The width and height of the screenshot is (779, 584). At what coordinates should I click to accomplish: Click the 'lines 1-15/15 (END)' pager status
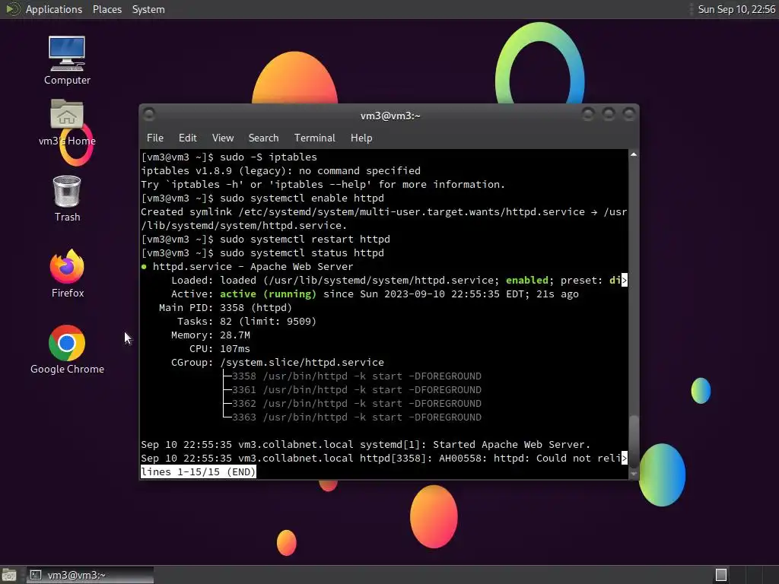(199, 471)
